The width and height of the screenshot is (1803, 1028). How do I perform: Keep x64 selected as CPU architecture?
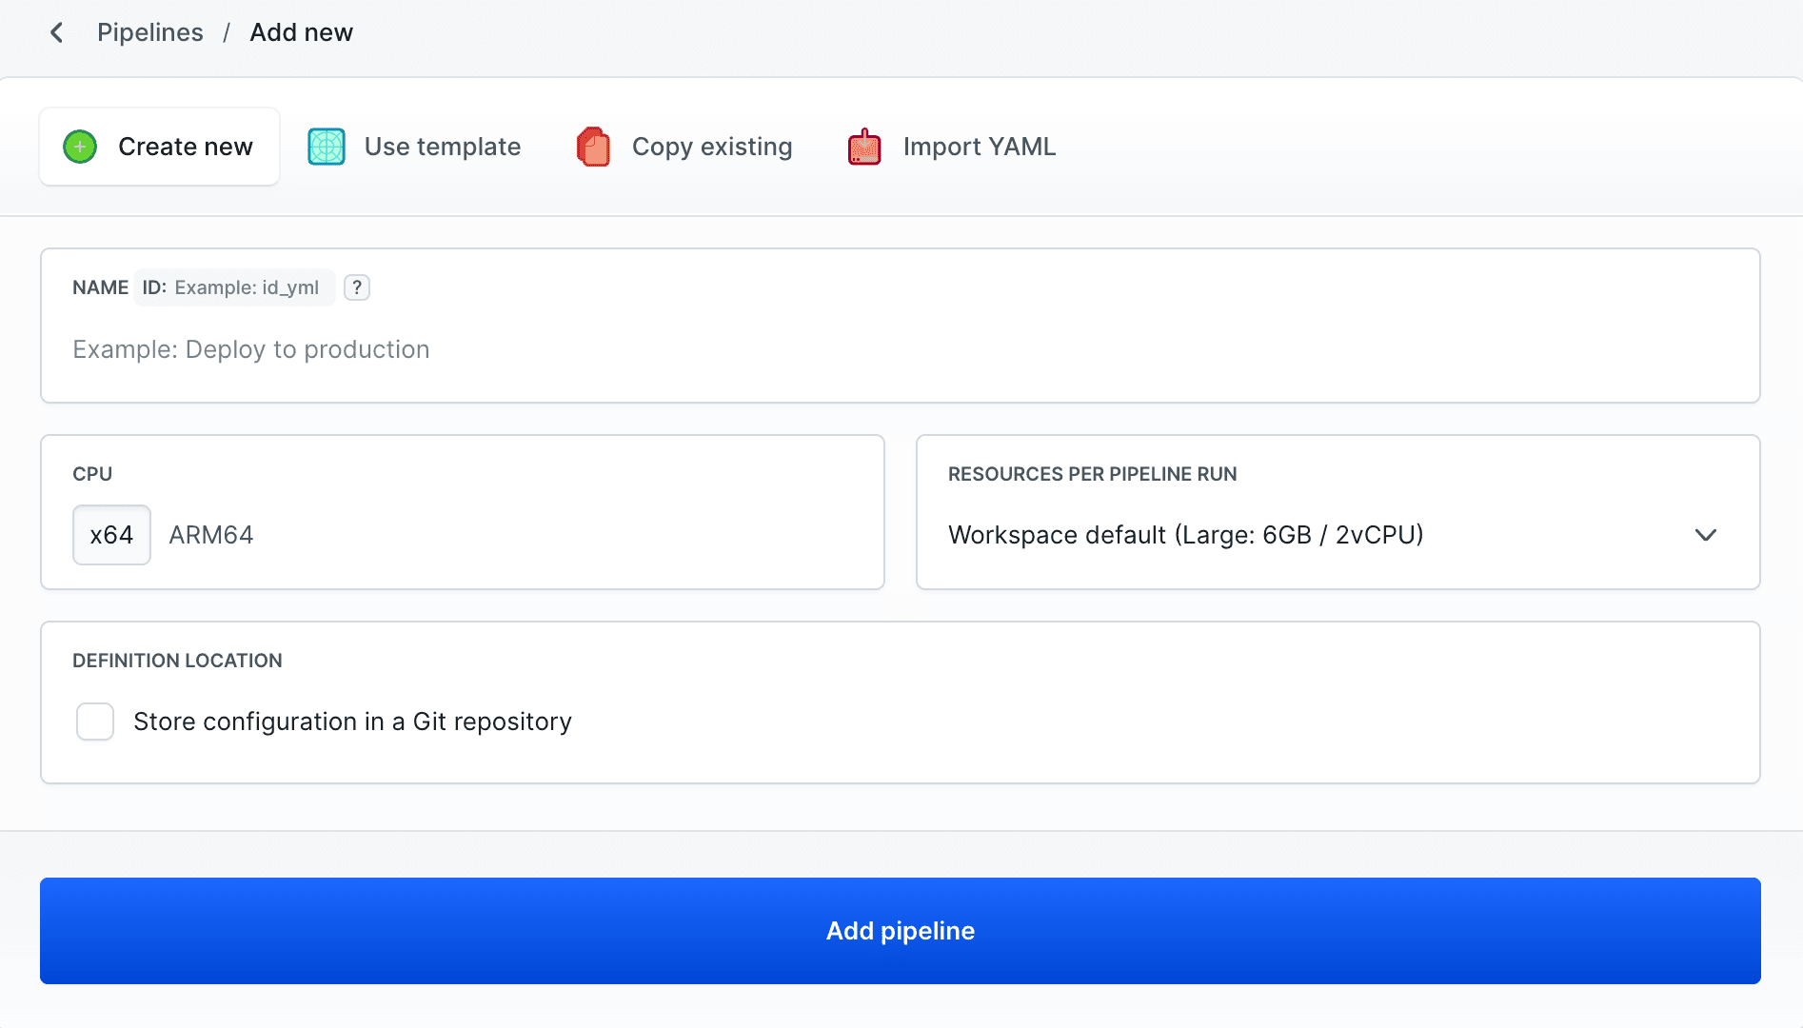pos(111,535)
